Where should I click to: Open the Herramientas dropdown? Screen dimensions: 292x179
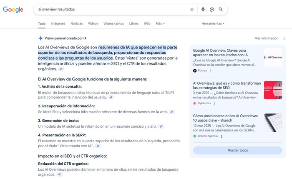point(213,23)
